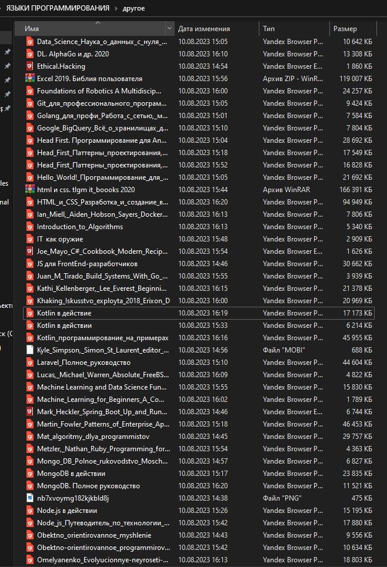Click icon of Foundations of Robotics file
The width and height of the screenshot is (387, 567).
coord(29,90)
